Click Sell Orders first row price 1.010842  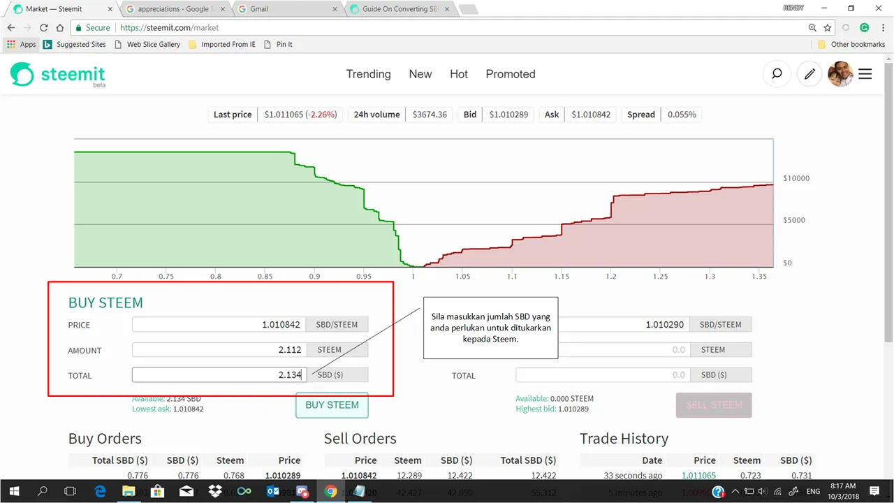coord(359,476)
